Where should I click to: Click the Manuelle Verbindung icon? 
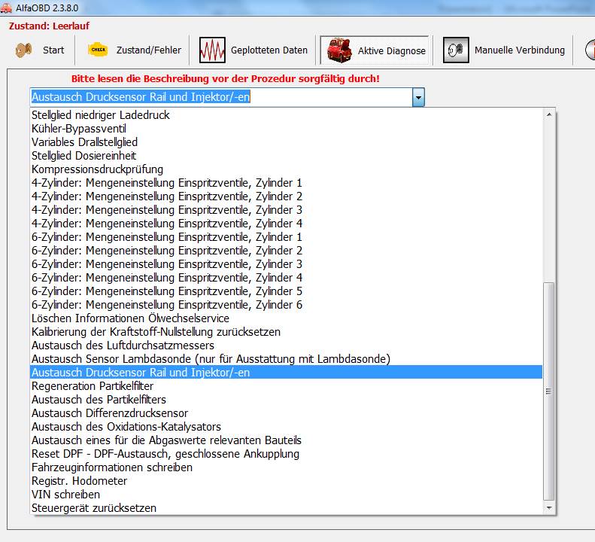point(455,50)
